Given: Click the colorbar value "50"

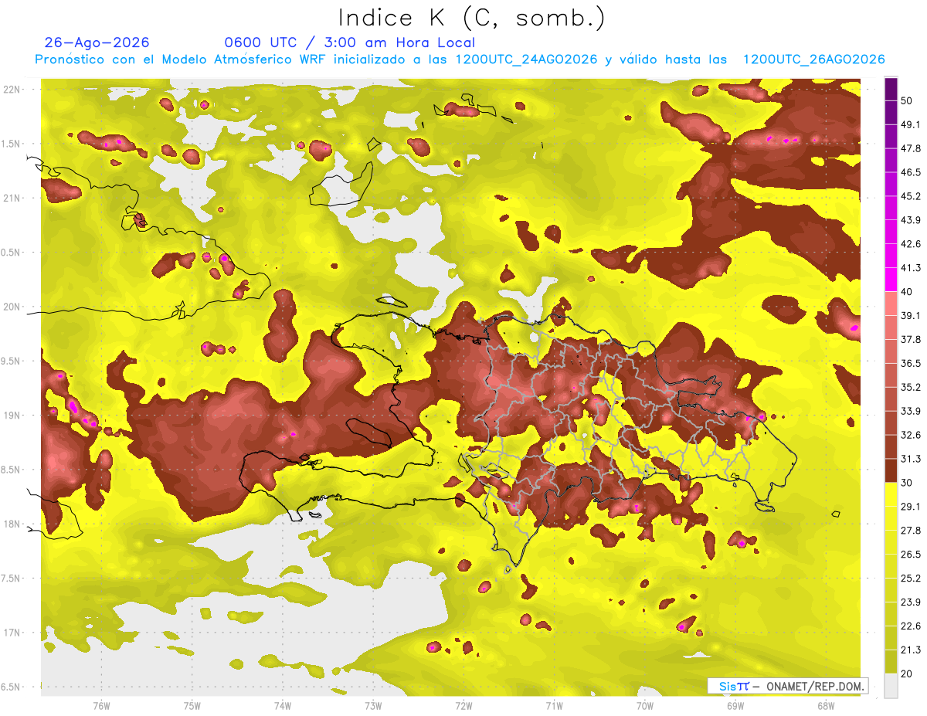Looking at the screenshot, I should pyautogui.click(x=907, y=100).
